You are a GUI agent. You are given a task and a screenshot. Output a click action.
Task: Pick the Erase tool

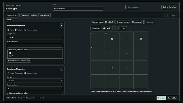(x=124, y=28)
